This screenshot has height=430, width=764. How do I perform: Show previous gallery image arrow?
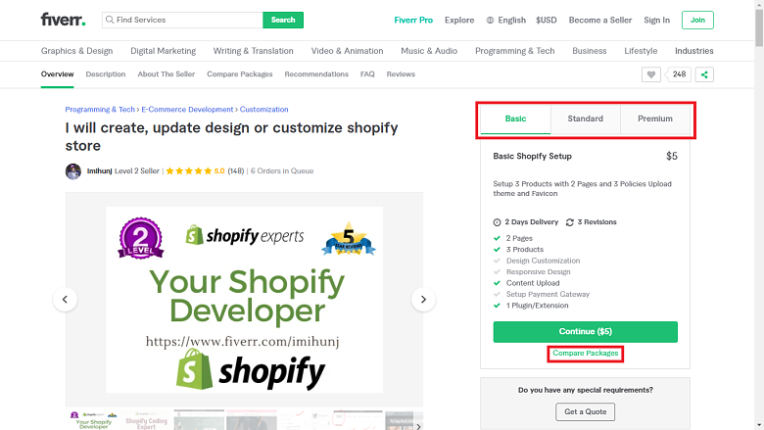(65, 300)
